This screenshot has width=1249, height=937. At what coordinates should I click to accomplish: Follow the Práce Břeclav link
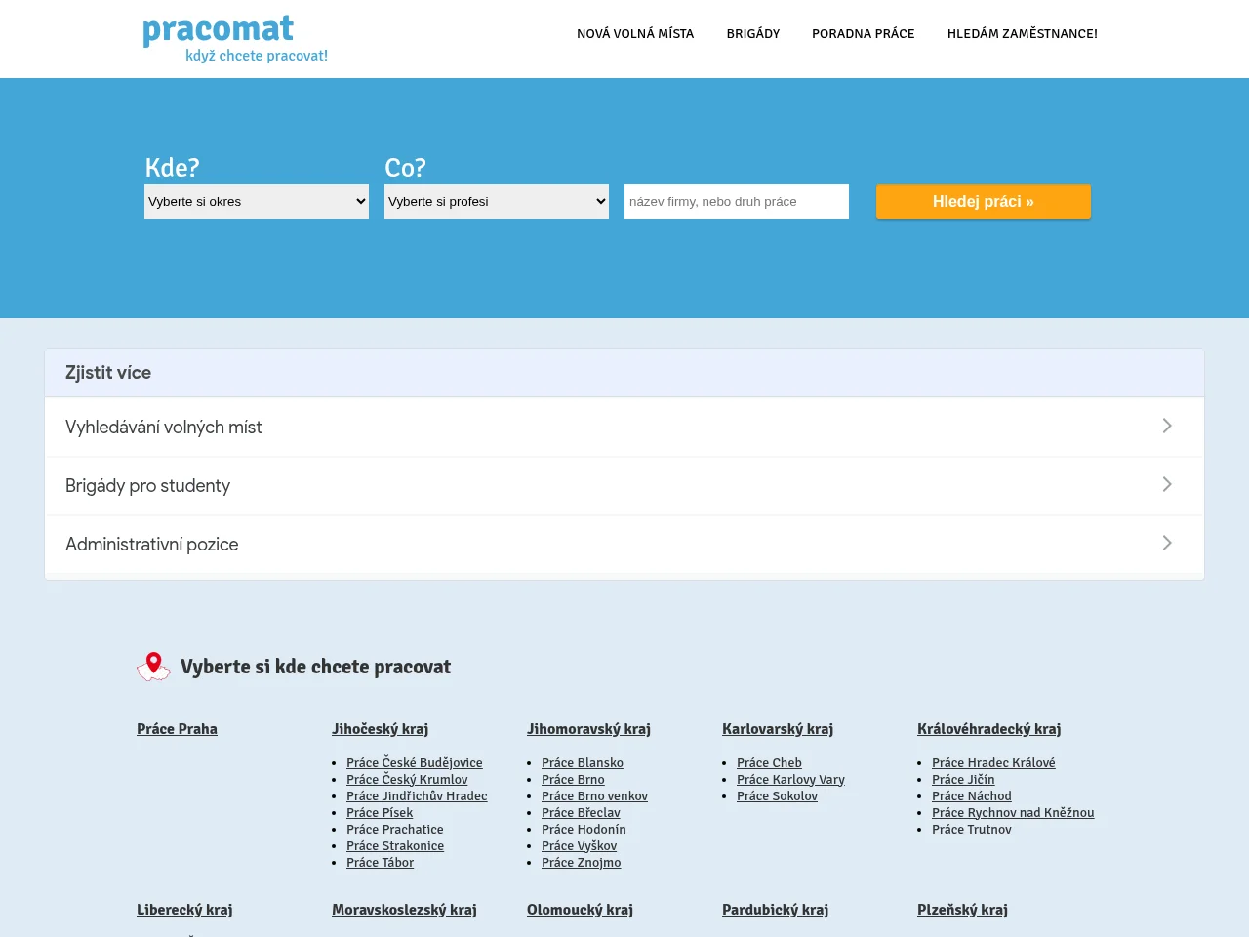click(x=581, y=813)
